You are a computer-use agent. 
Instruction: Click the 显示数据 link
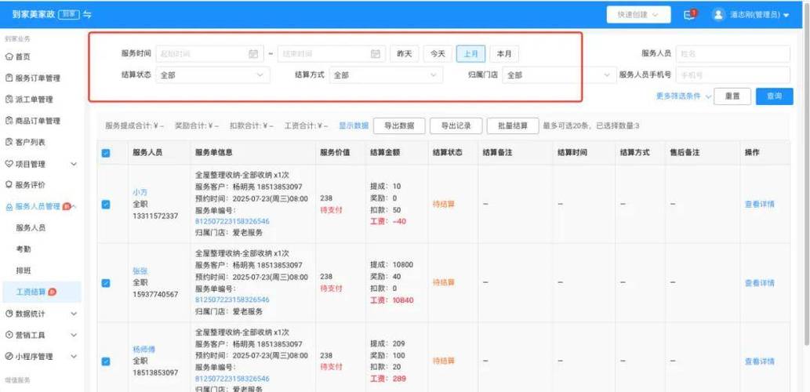354,125
